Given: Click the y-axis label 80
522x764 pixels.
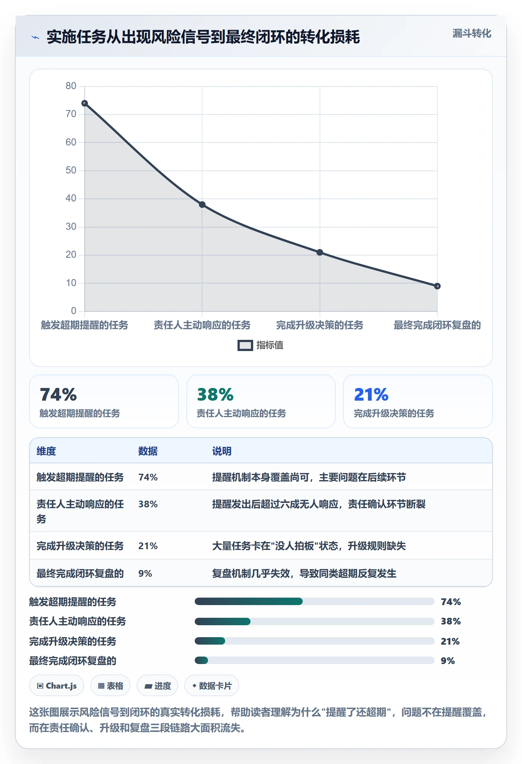Looking at the screenshot, I should pyautogui.click(x=71, y=86).
